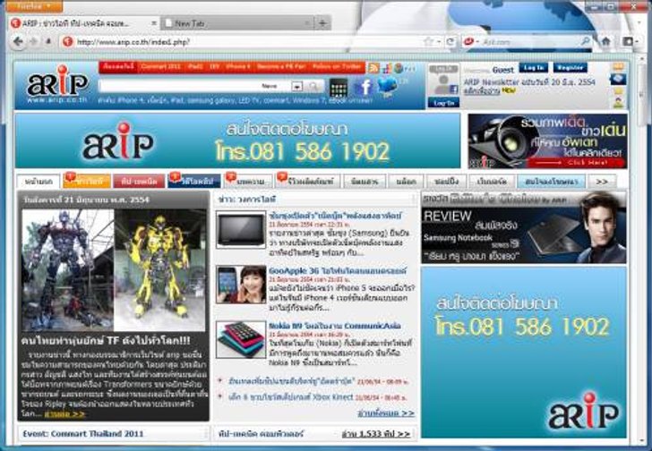Open the yellow Bumblebee robot photo
The height and width of the screenshot is (451, 652).
coord(160,270)
